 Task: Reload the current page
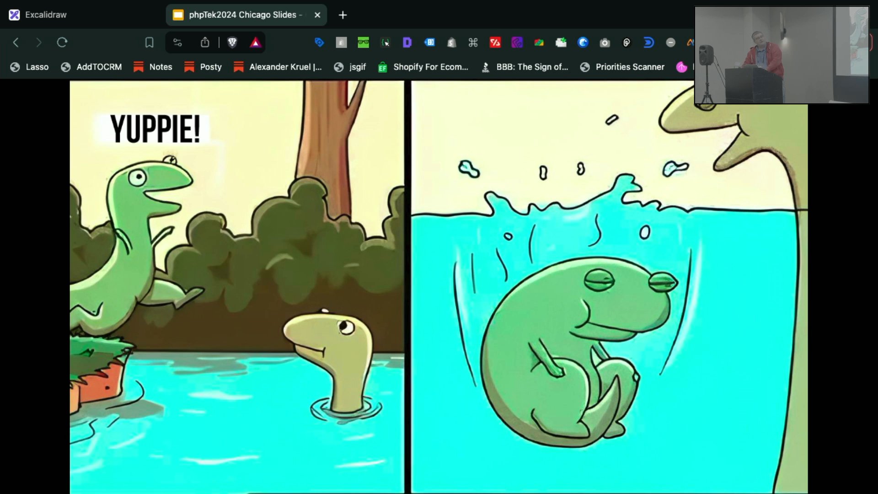point(62,43)
